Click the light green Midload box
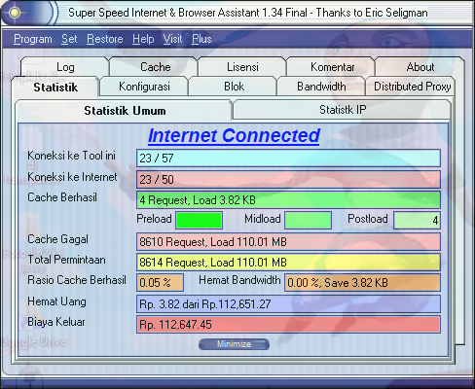 pos(308,220)
